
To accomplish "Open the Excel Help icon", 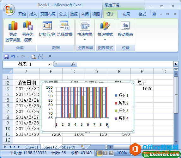I will pos(154,14).
